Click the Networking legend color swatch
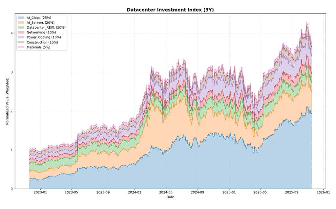Screen dimensions: 336x209 click(x=20, y=32)
